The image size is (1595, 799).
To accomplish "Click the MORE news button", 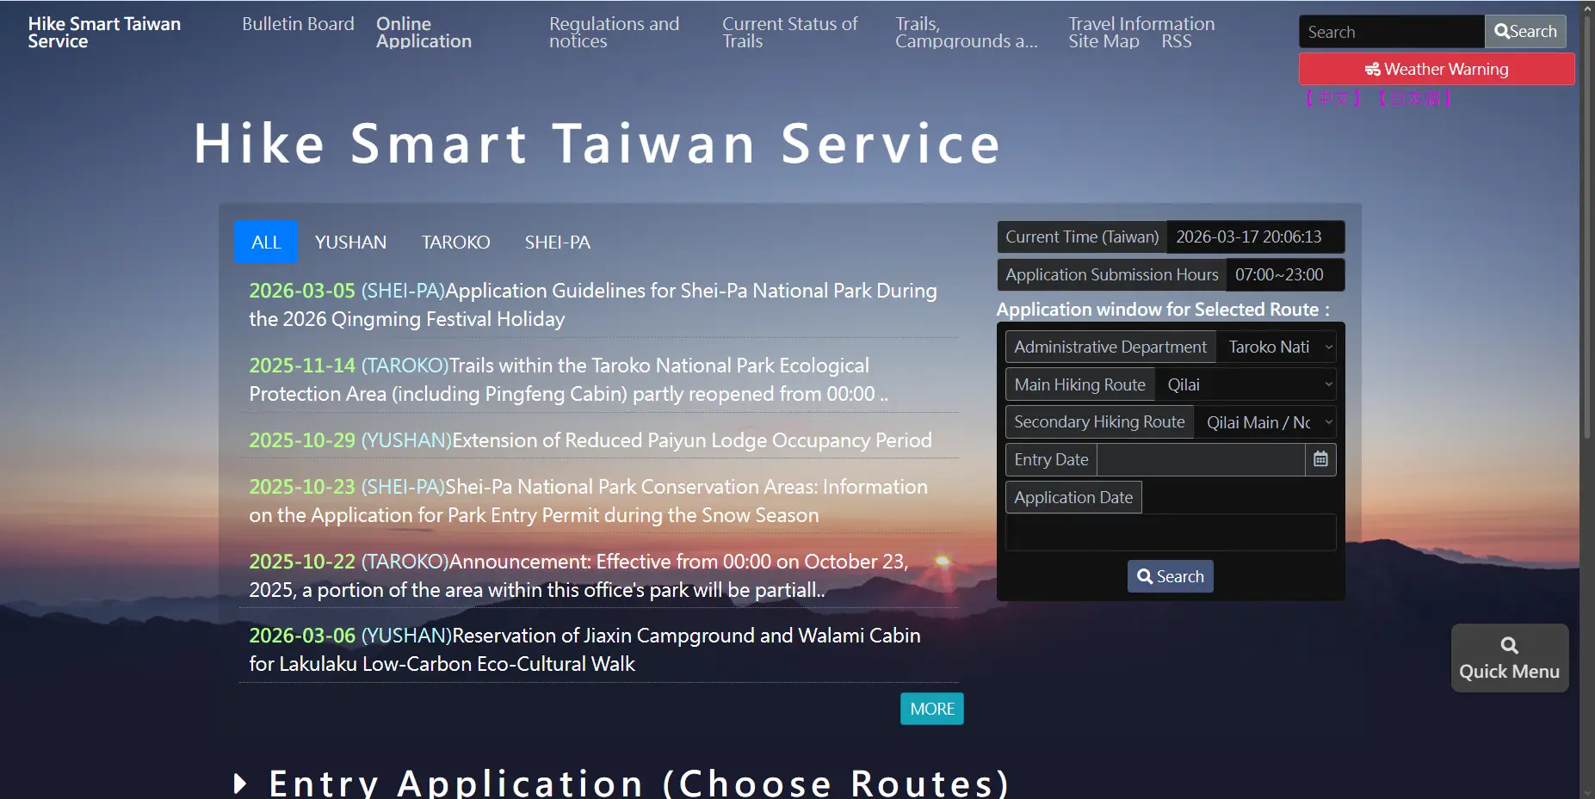I will click(932, 709).
